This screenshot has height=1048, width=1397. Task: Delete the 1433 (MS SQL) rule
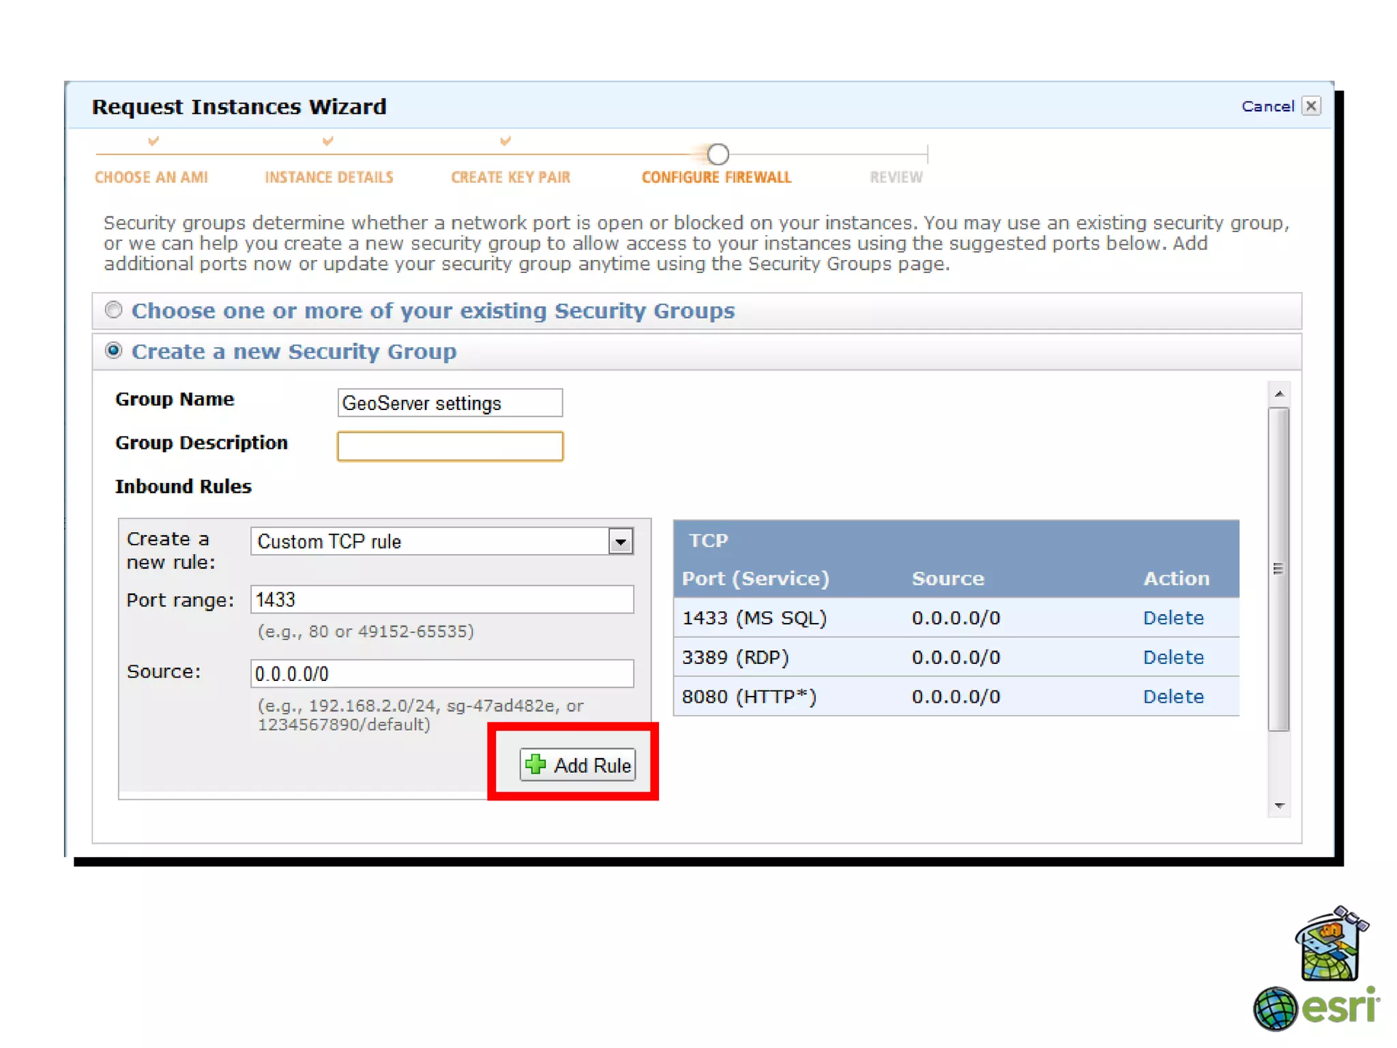tap(1173, 618)
